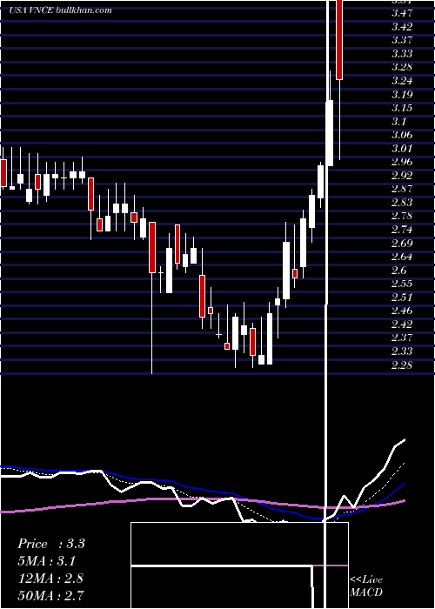Click the "5MA : 3.1" legend entry
Viewport: 435px width, 609px height.
pos(47,561)
